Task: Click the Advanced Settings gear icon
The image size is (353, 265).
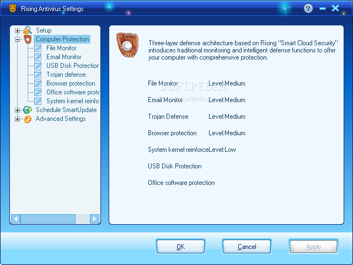Action: click(x=28, y=119)
